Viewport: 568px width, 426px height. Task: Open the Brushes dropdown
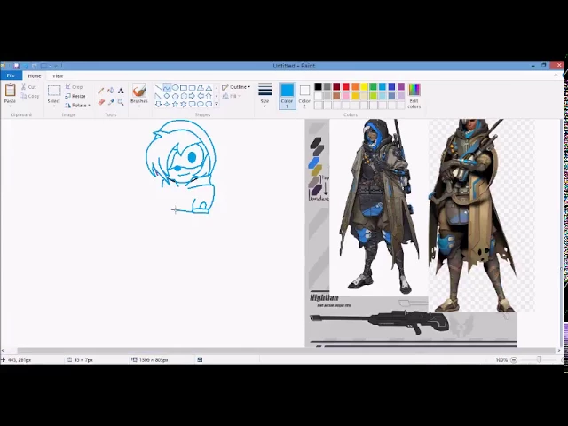(138, 101)
